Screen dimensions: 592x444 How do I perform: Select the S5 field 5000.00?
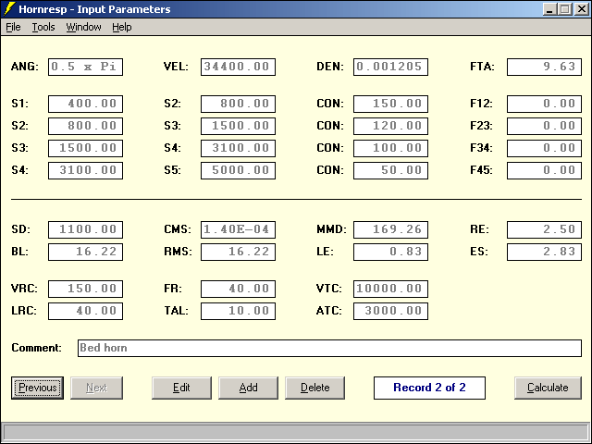[x=238, y=170]
